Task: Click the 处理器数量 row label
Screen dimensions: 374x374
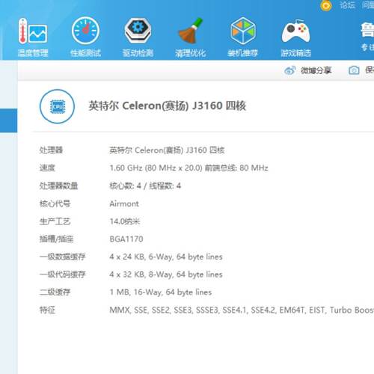Action: (58, 186)
